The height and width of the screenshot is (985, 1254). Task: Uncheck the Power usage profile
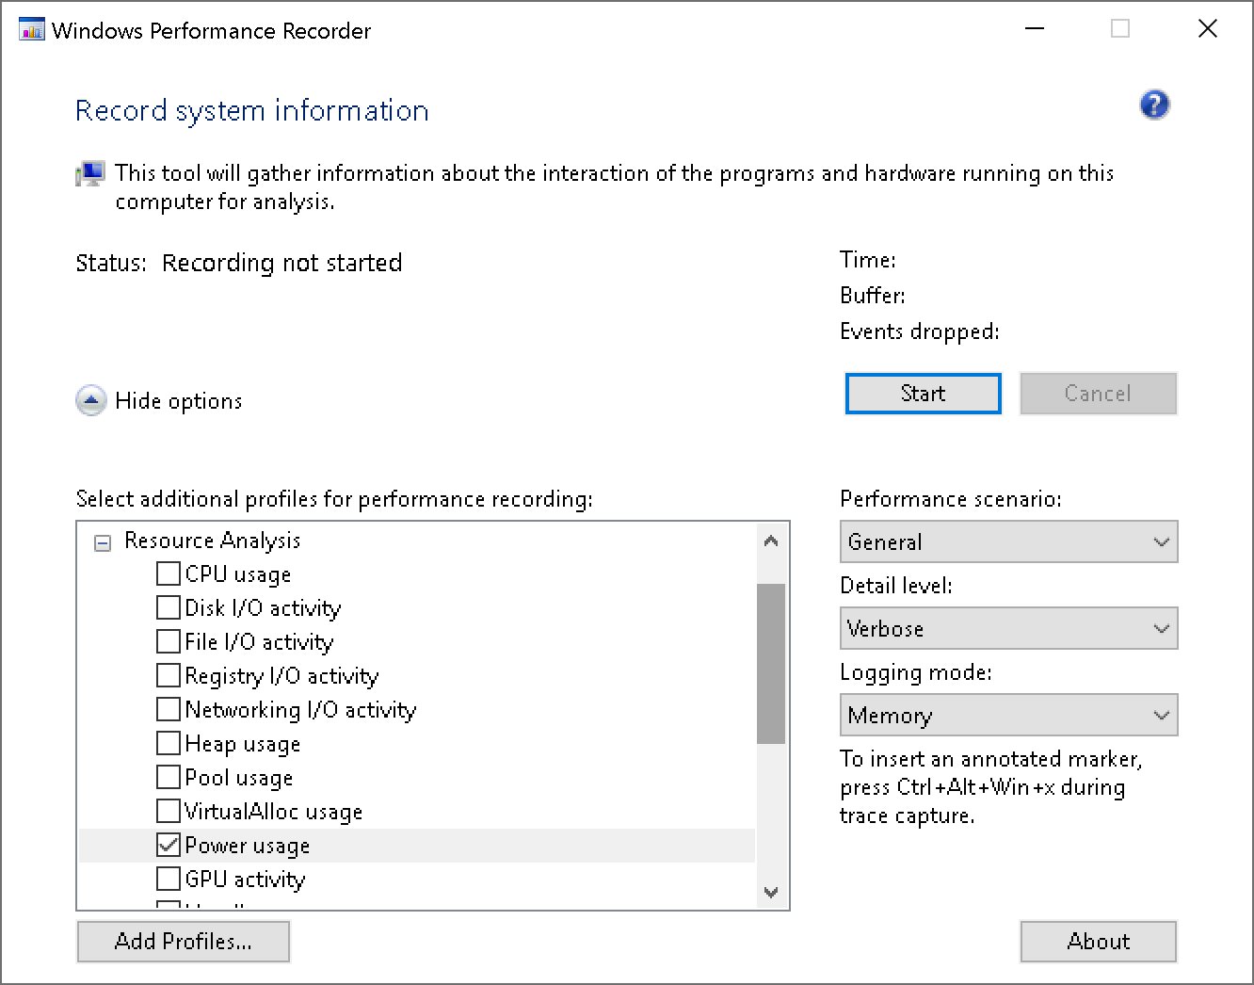click(x=169, y=845)
